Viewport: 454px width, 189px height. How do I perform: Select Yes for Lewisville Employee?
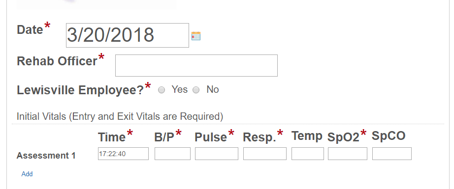tap(162, 90)
